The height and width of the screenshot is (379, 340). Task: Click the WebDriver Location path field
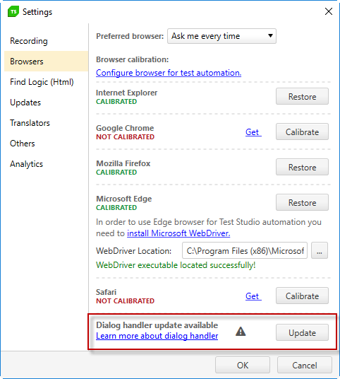(245, 250)
